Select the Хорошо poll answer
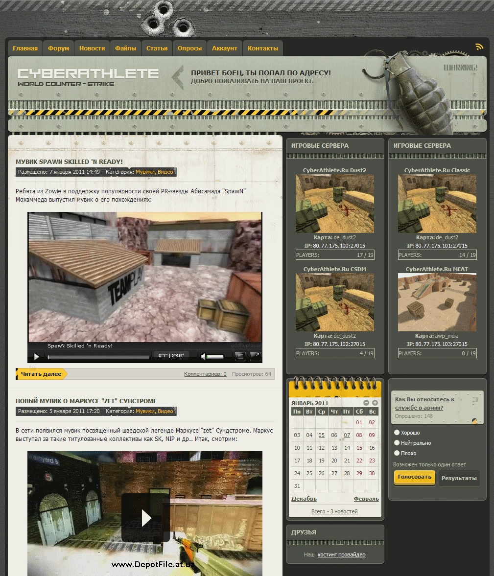The image size is (494, 576). pyautogui.click(x=397, y=433)
